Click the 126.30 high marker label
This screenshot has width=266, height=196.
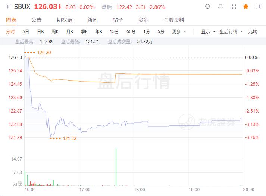(x=44, y=52)
